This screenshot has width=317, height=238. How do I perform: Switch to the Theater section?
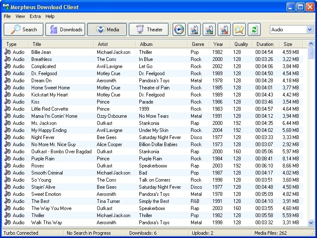pos(148,30)
